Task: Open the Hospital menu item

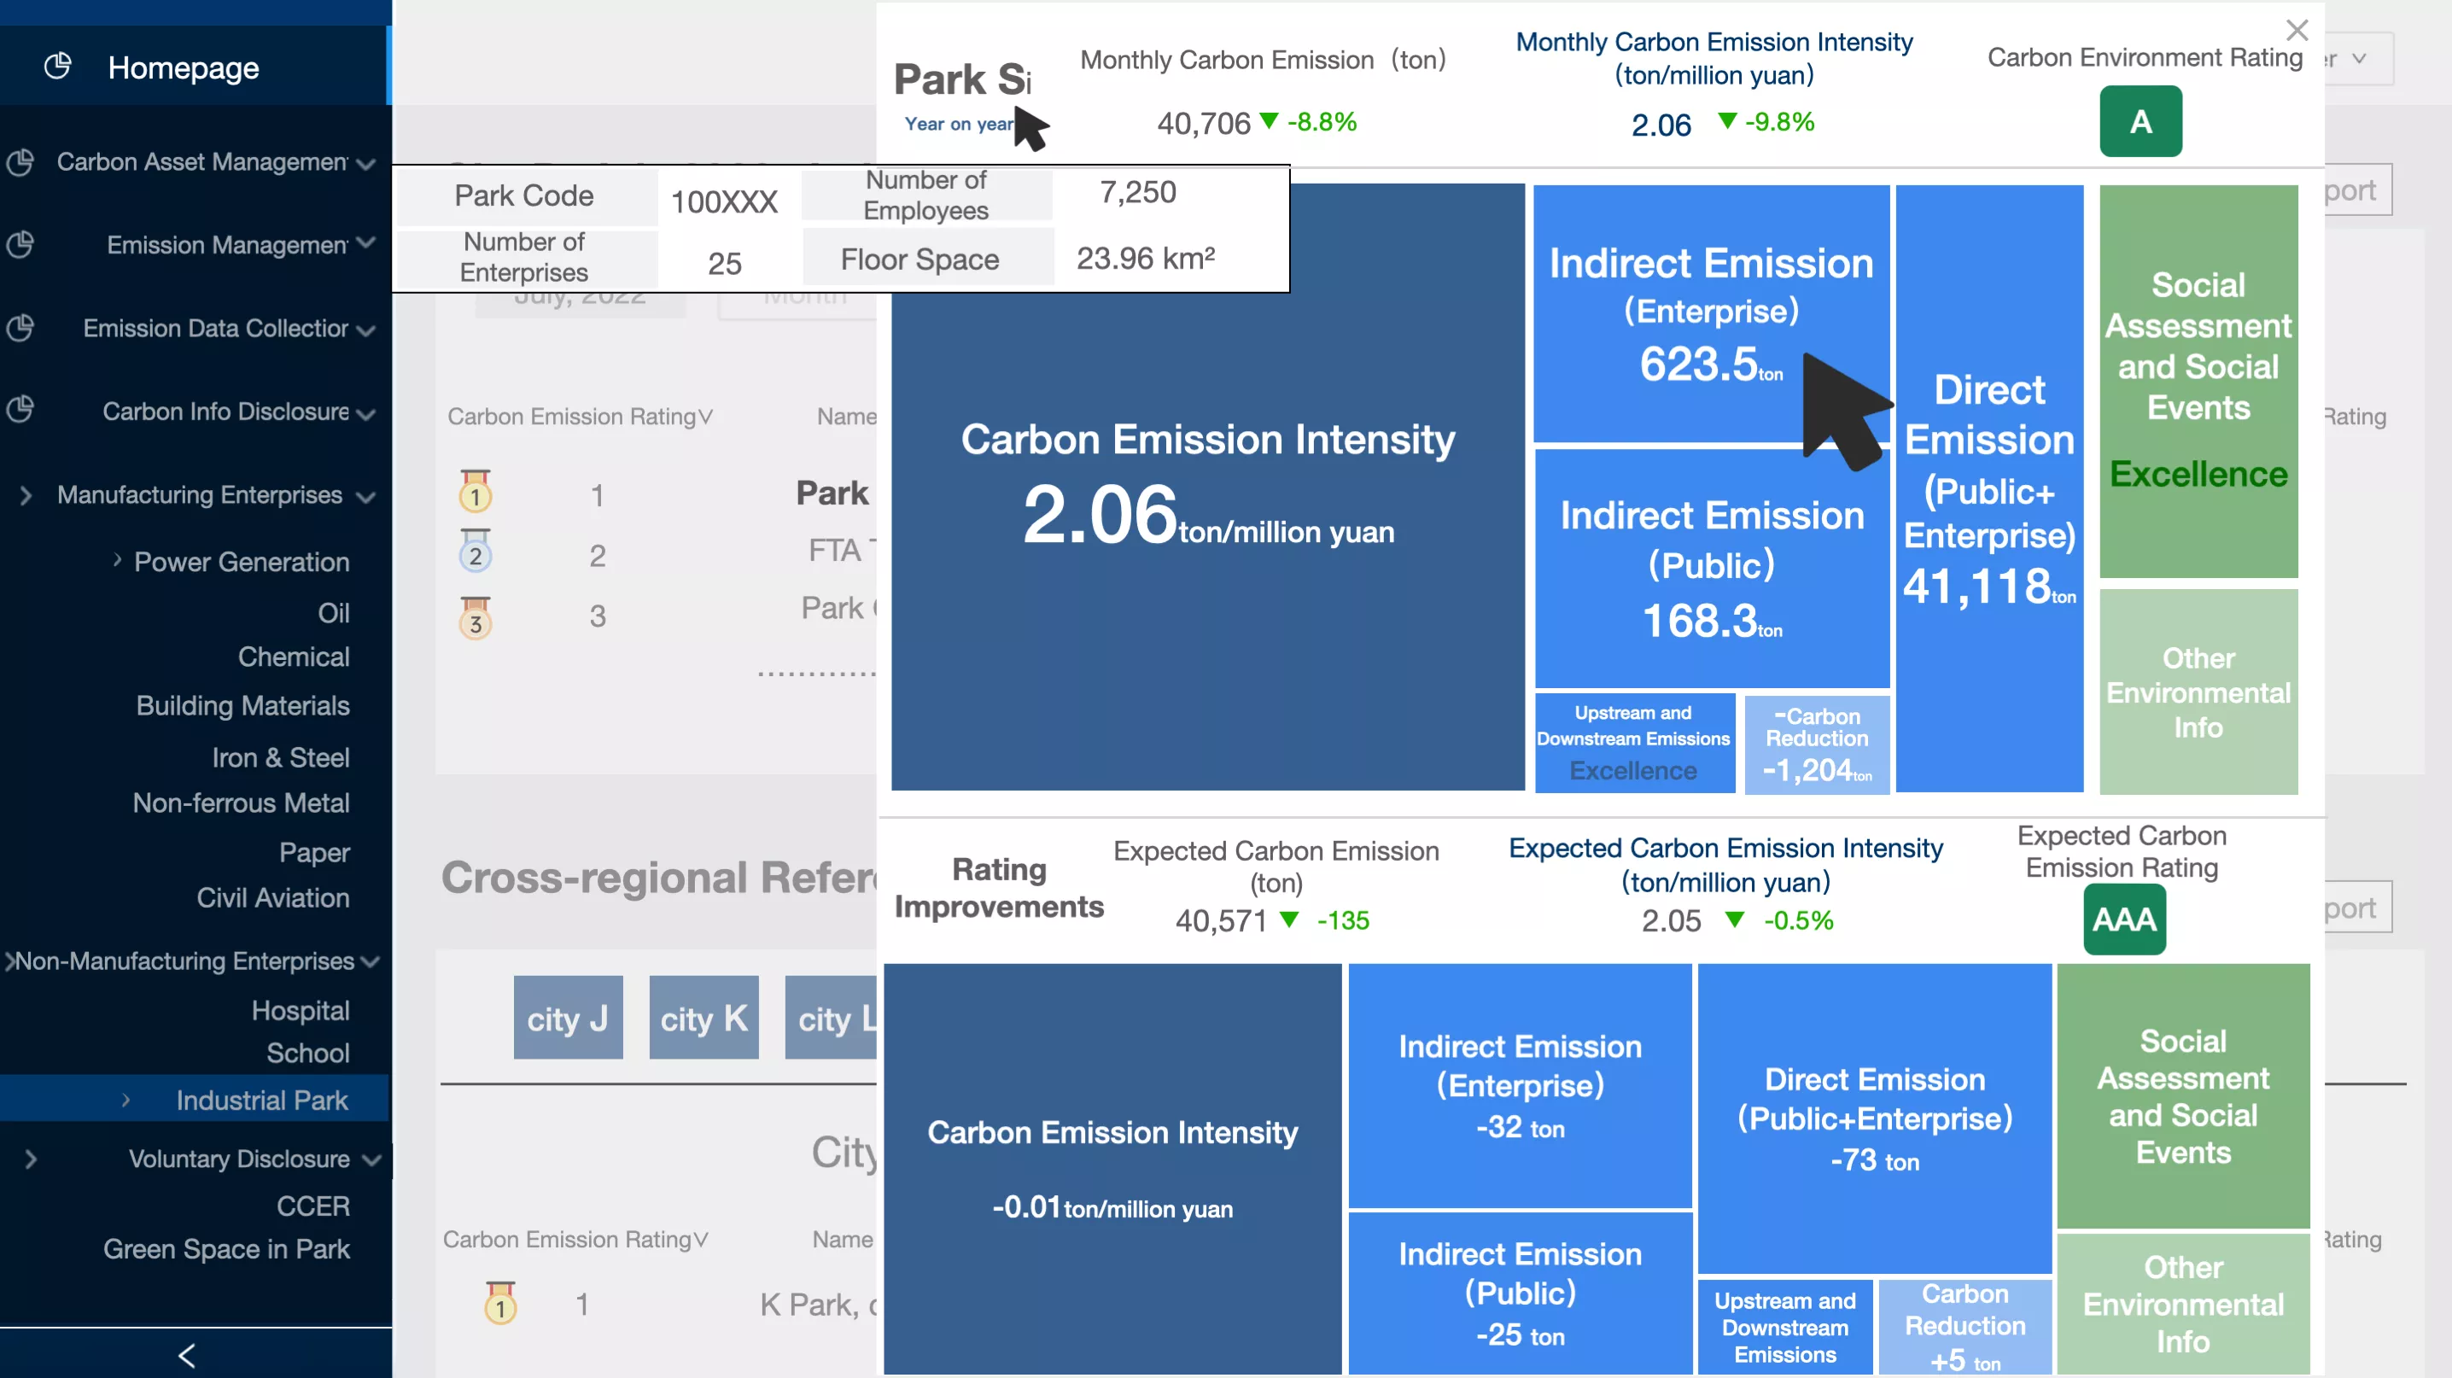Action: point(300,1010)
